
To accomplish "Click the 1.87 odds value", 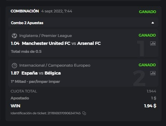I will click(x=15, y=73).
